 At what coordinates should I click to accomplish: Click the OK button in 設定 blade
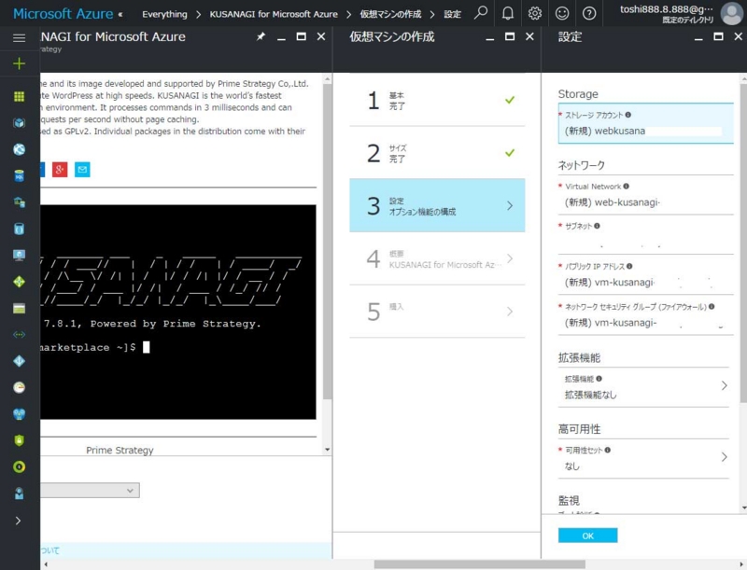(x=588, y=535)
